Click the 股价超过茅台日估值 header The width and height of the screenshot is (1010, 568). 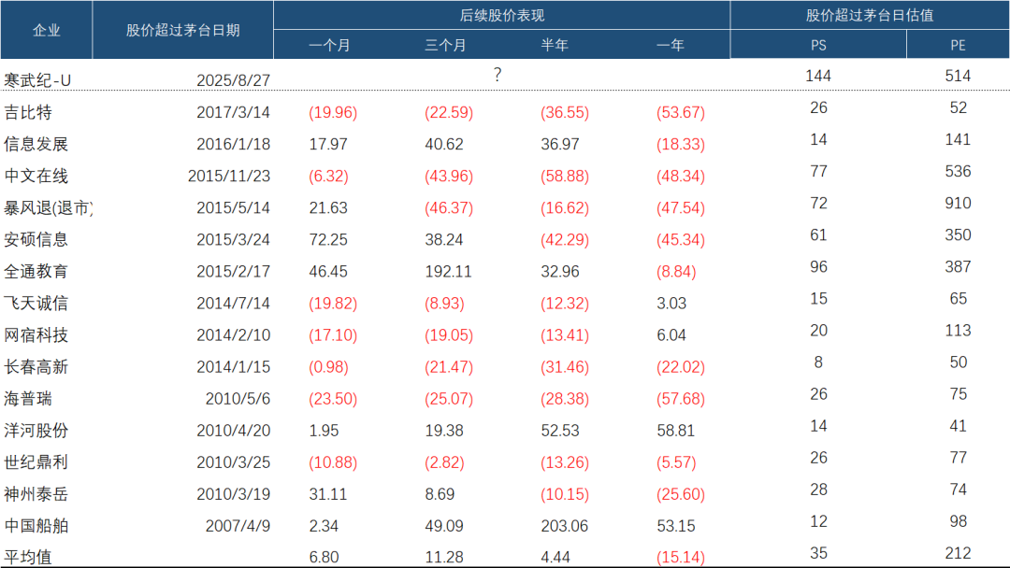click(x=870, y=15)
